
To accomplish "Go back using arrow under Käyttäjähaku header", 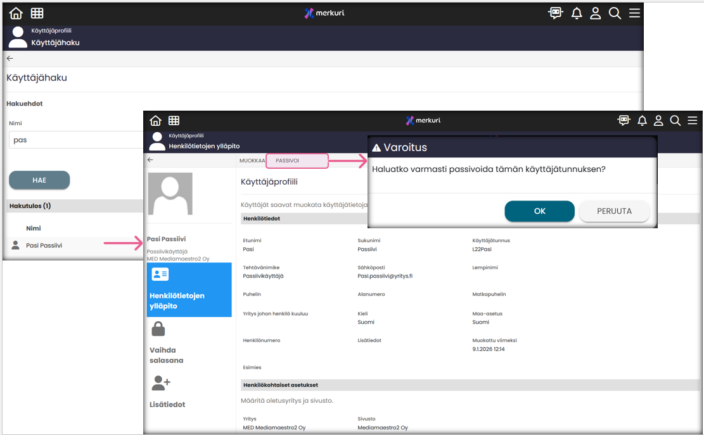I will pyautogui.click(x=10, y=58).
